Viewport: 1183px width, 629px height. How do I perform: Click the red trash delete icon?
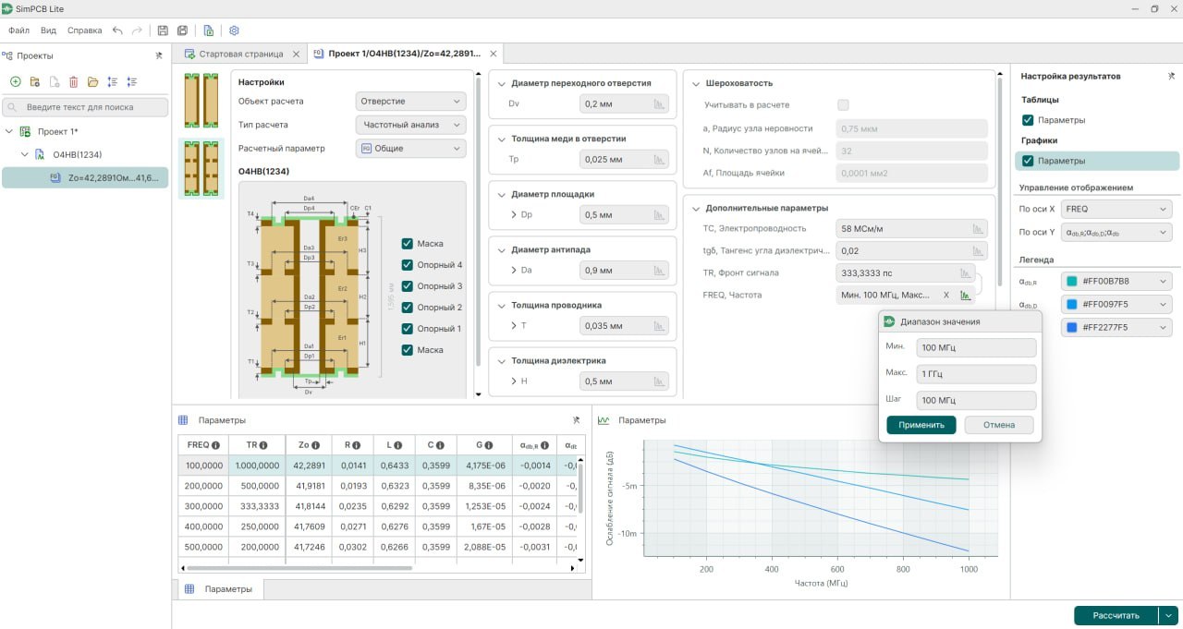tap(74, 82)
